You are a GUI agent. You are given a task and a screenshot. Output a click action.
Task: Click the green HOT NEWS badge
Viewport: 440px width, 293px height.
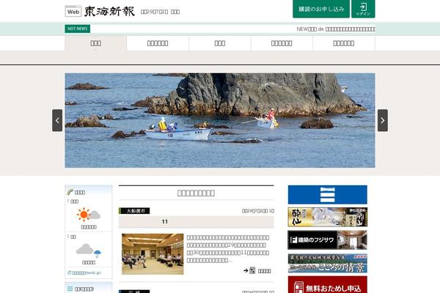coord(78,29)
